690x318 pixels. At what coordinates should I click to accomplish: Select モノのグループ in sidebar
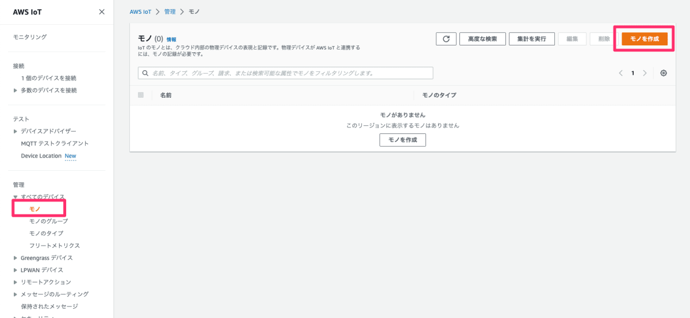pyautogui.click(x=48, y=221)
